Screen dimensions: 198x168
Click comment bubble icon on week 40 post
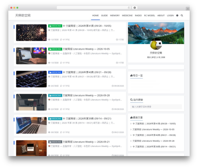click(x=61, y=86)
